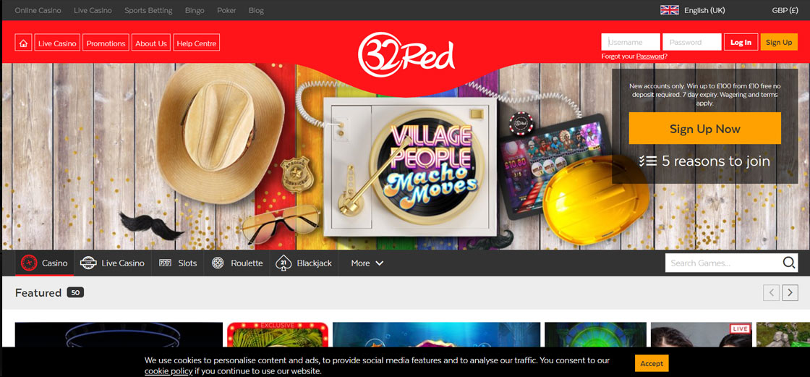Accept the cookie notice

[x=652, y=363]
